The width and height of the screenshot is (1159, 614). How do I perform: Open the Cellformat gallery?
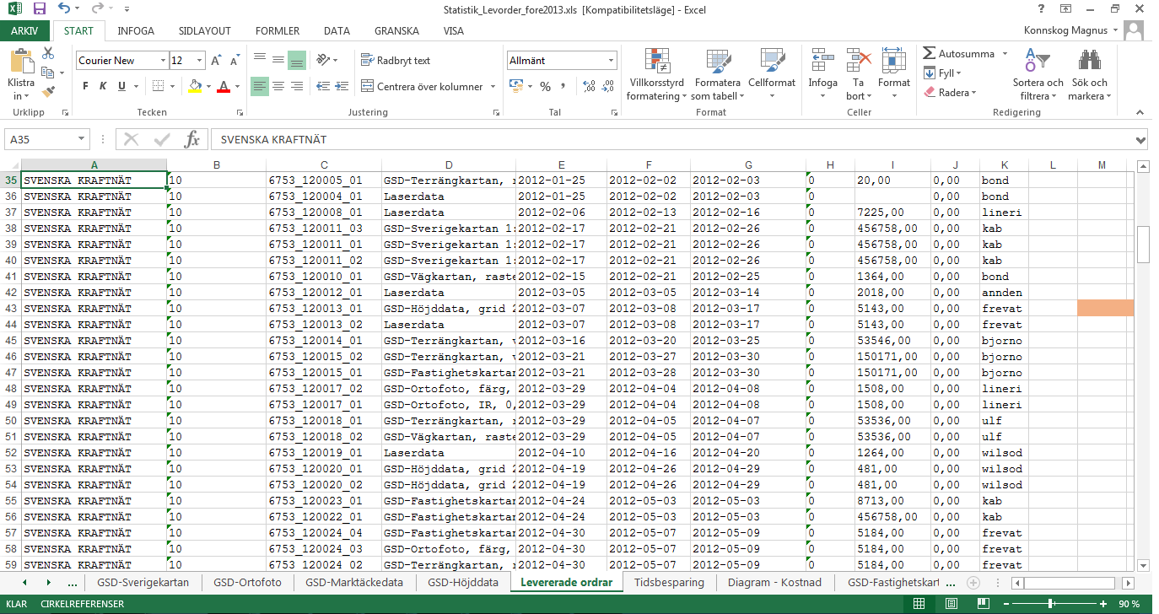pyautogui.click(x=772, y=74)
